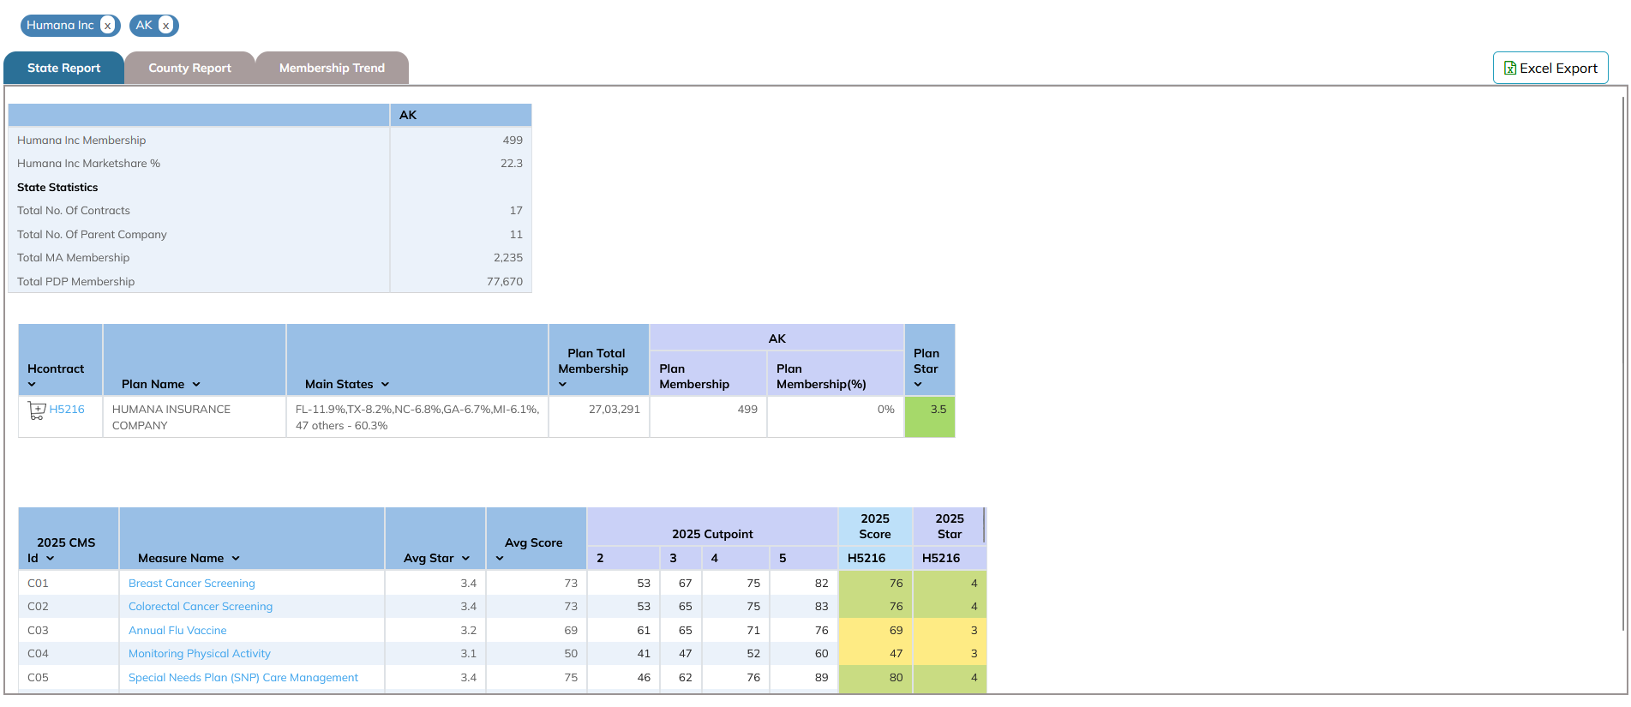Open Special Needs Plan Care Management link

point(243,678)
